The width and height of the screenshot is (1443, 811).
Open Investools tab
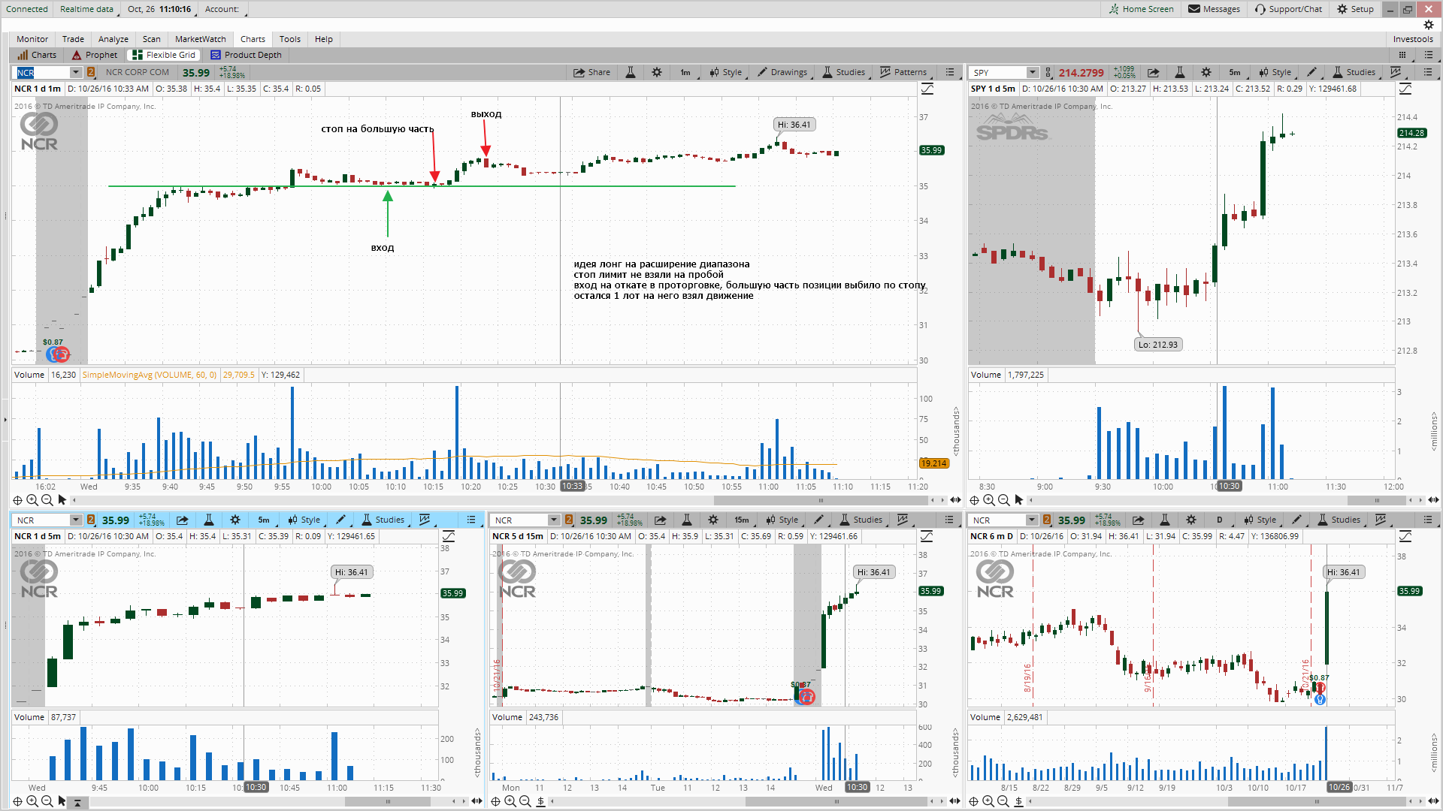[x=1413, y=39]
